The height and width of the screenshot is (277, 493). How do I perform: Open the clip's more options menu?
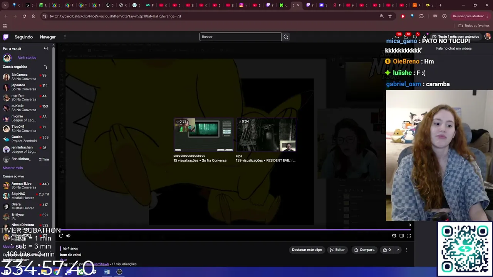tap(406, 250)
